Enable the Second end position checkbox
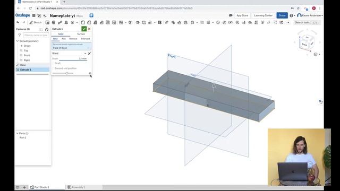Viewport: 340px width, 191px height. (53, 68)
